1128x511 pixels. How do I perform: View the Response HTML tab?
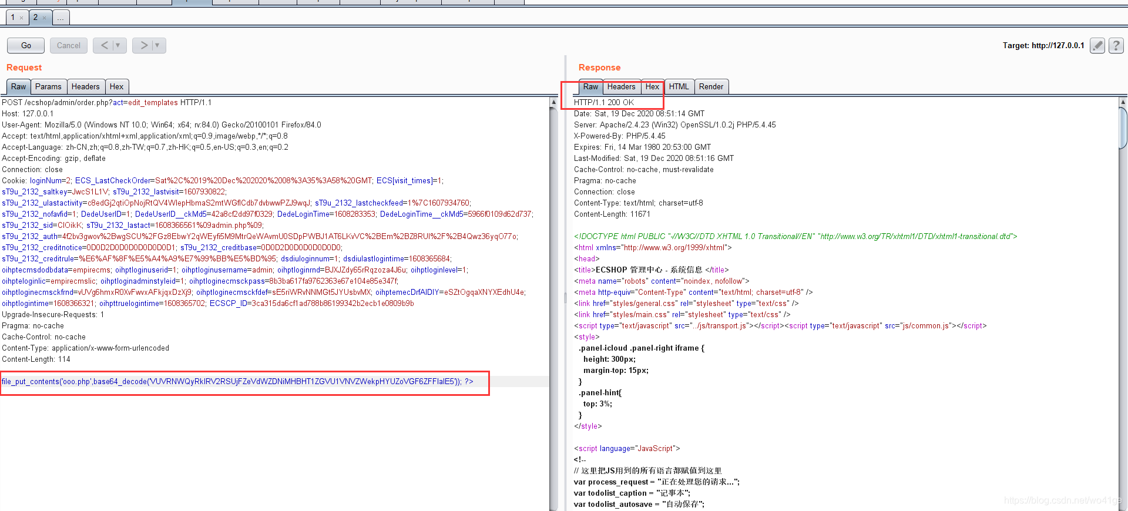679,86
